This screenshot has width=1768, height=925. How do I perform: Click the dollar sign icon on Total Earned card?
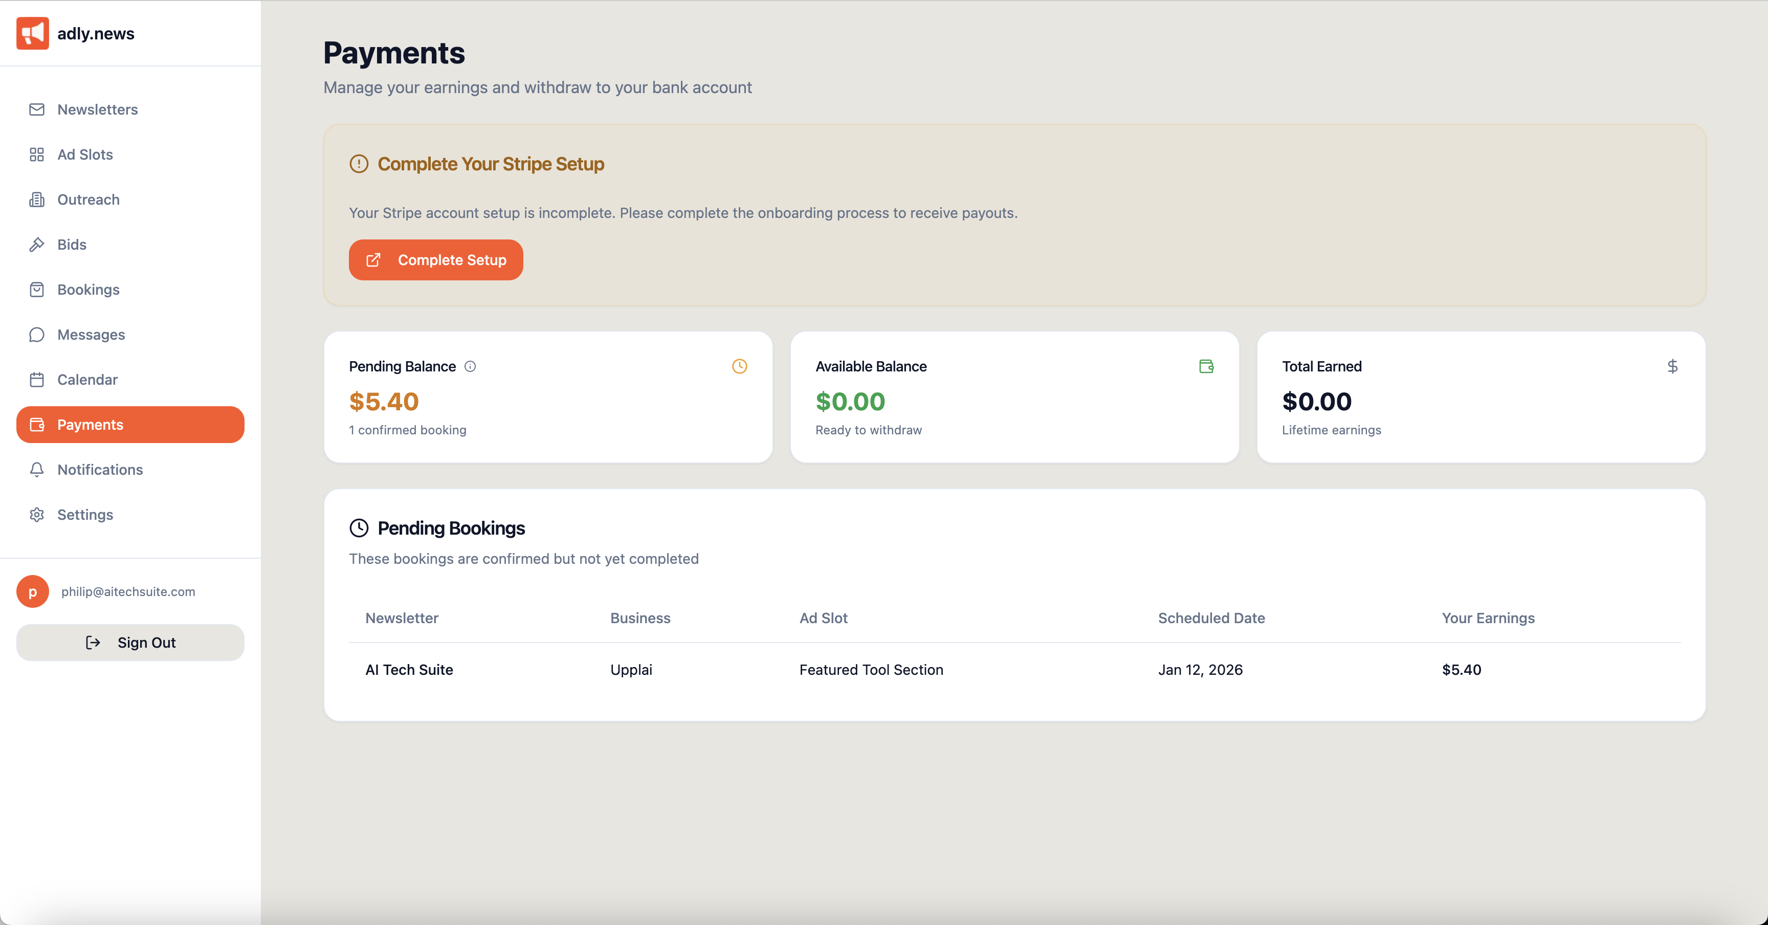pos(1672,366)
